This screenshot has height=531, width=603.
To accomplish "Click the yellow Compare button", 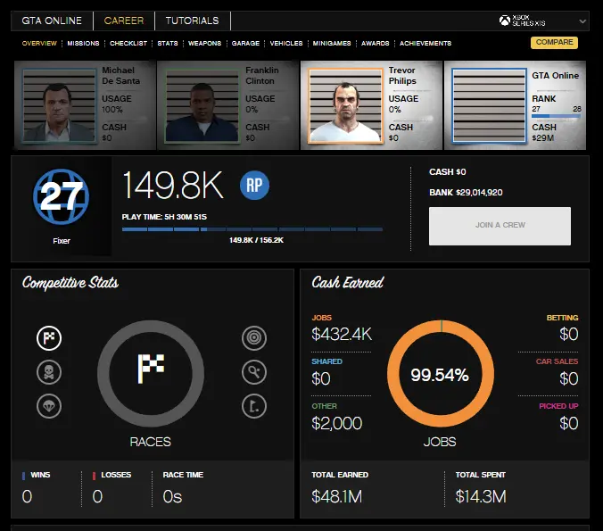I will [x=554, y=42].
